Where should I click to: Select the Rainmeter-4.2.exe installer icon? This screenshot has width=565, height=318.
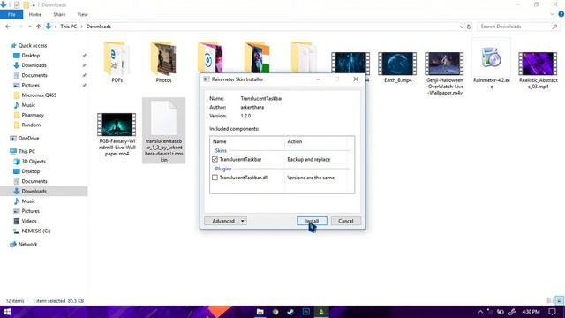click(491, 57)
